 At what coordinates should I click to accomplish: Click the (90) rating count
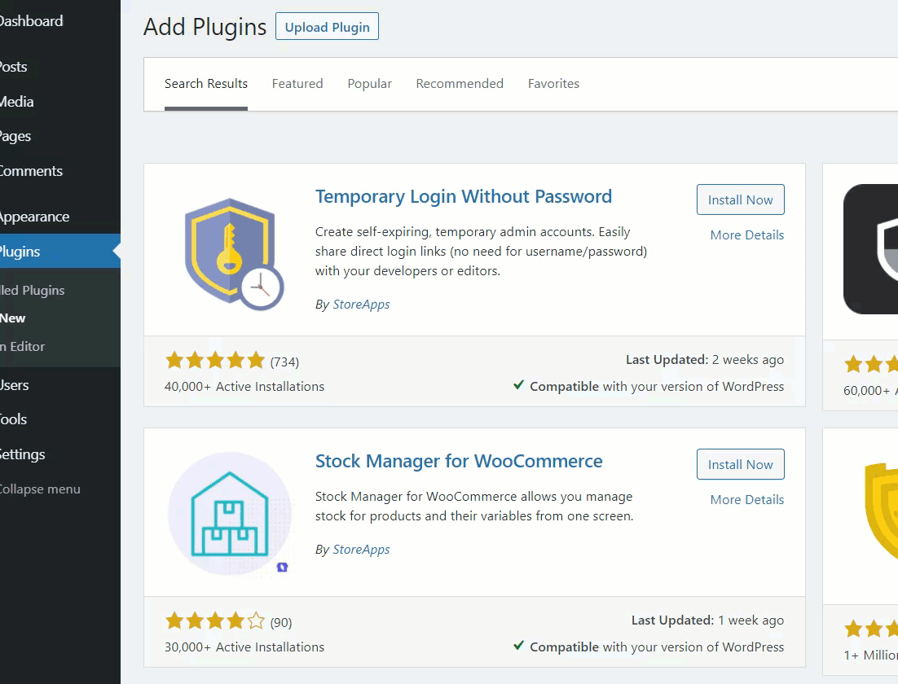pos(281,622)
